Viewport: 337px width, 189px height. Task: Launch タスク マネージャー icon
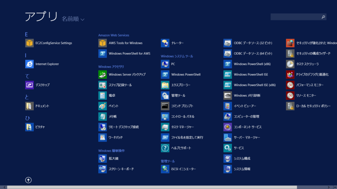pos(165,127)
